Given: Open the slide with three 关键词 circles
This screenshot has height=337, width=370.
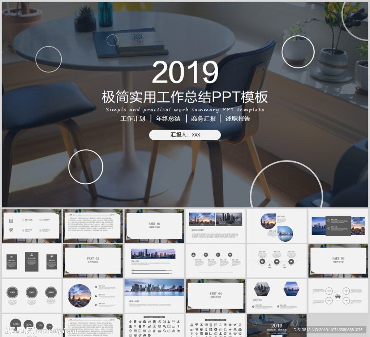Looking at the screenshot, I should [32, 296].
